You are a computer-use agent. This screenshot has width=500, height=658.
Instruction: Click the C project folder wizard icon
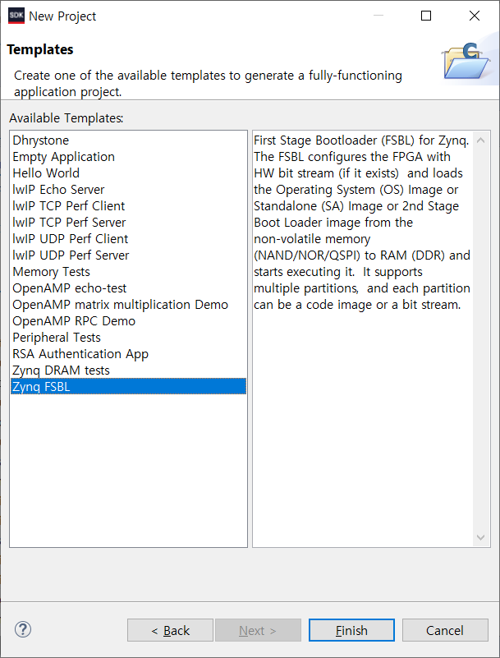point(466,62)
